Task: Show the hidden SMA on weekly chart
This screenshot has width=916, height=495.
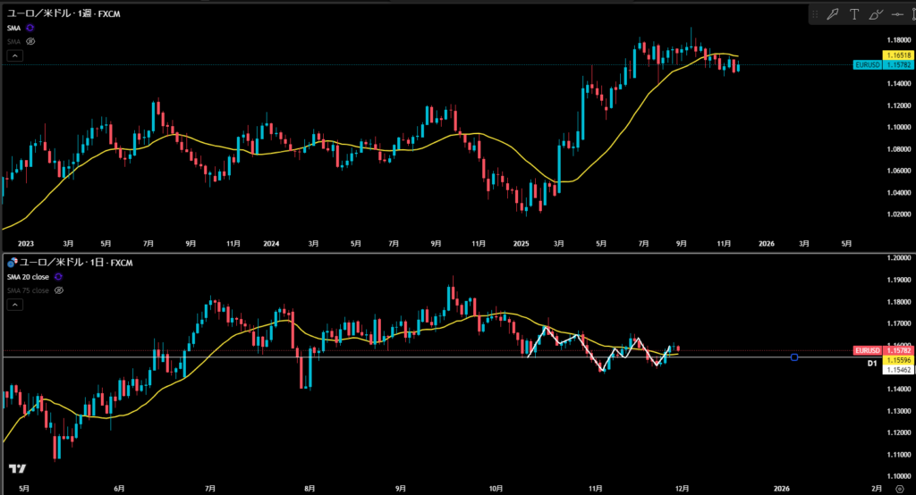Action: pos(30,41)
